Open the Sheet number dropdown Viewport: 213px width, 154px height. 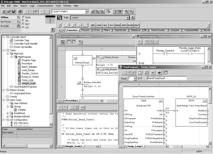(135, 78)
